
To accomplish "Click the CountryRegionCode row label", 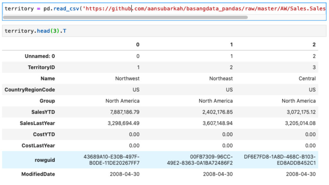I will pos(30,90).
